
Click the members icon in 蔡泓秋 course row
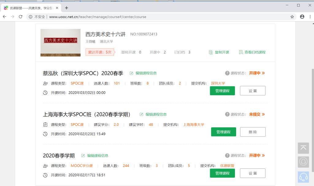point(45,83)
